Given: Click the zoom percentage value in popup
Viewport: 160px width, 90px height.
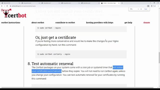Looking at the screenshot, I should tap(131, 9).
